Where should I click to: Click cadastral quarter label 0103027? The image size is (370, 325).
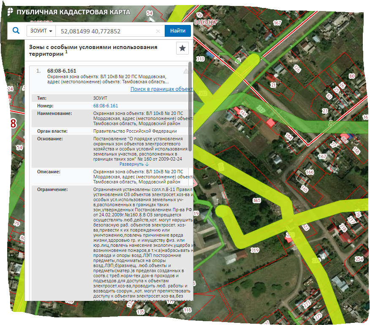tap(205, 22)
